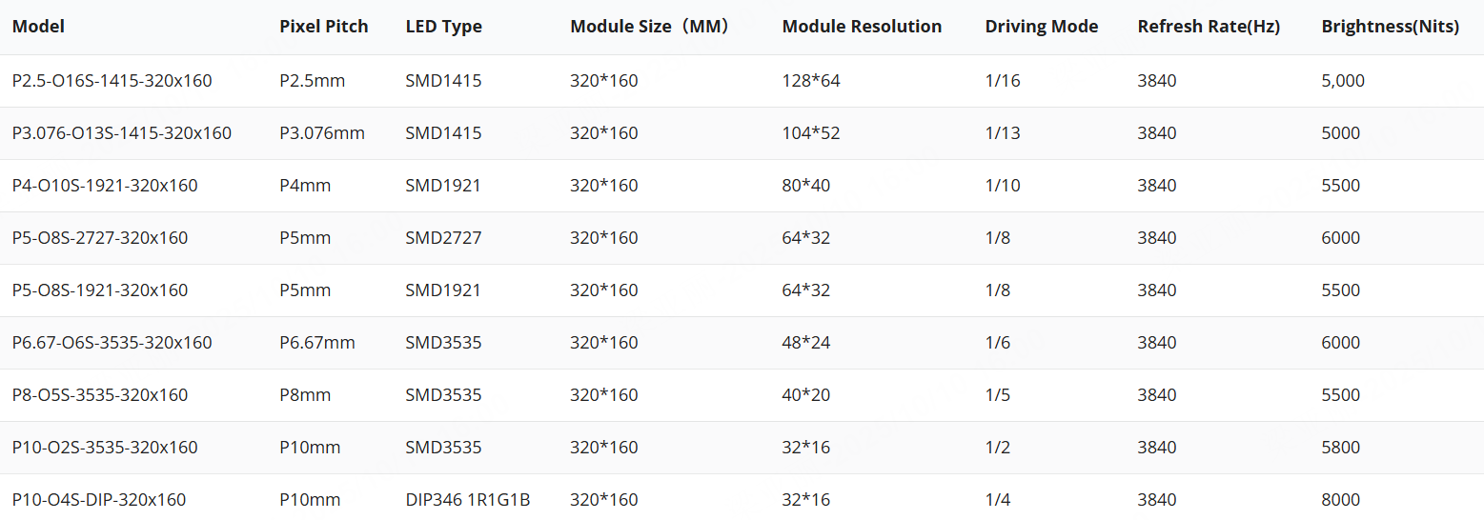Select the LED Type column header
This screenshot has height=520, width=1484.
pos(443,27)
